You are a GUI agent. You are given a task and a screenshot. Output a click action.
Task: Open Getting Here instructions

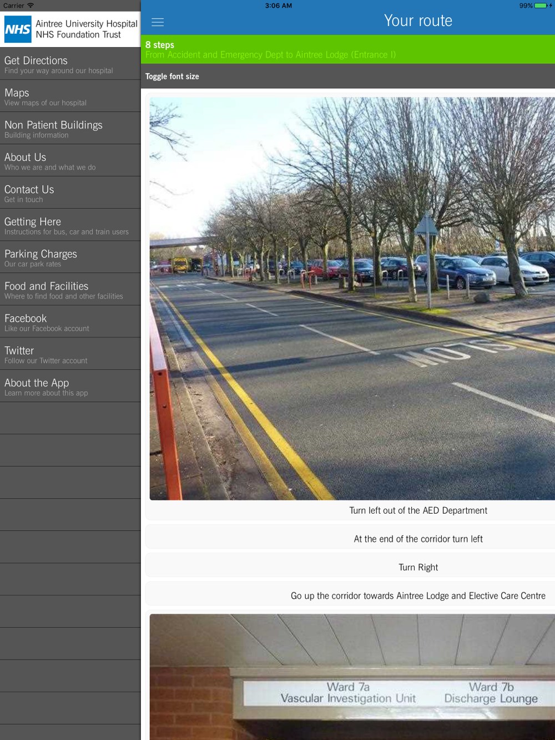tap(70, 225)
